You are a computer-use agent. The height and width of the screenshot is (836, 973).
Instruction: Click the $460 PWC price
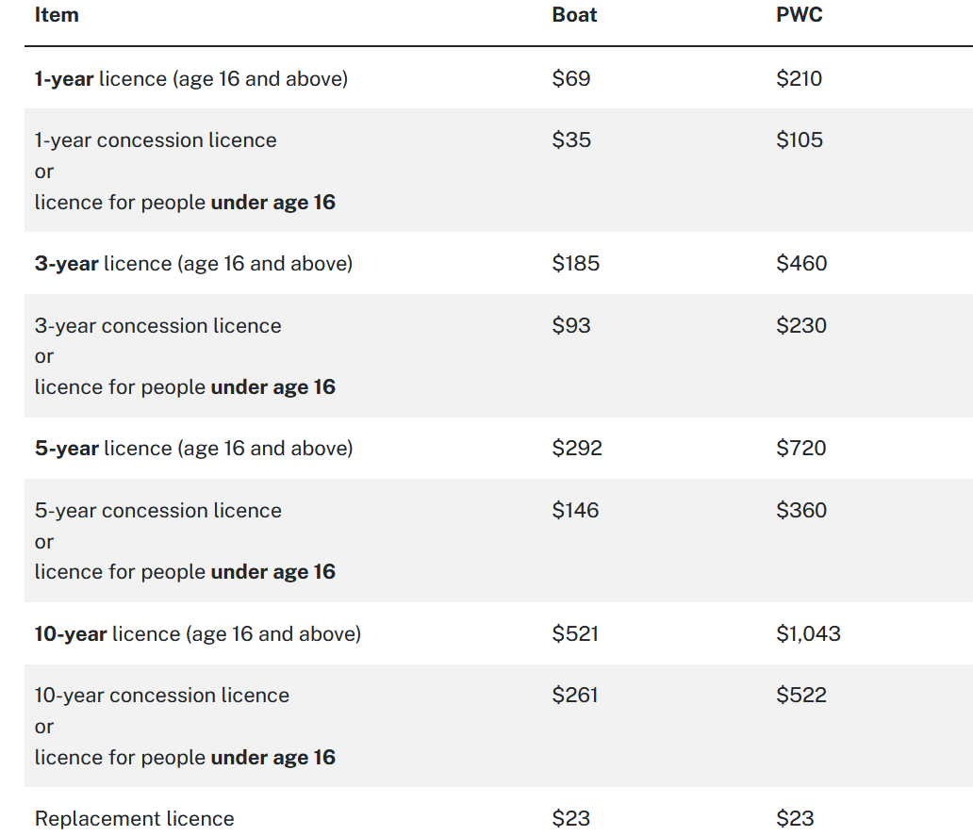[x=801, y=264]
